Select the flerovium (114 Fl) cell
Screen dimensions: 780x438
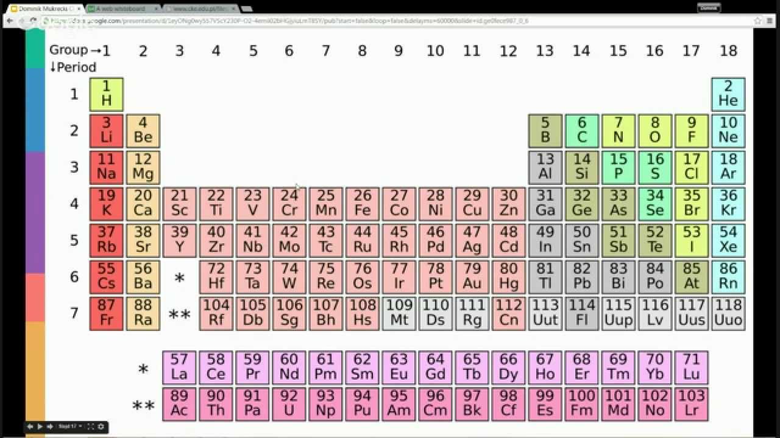tap(582, 313)
